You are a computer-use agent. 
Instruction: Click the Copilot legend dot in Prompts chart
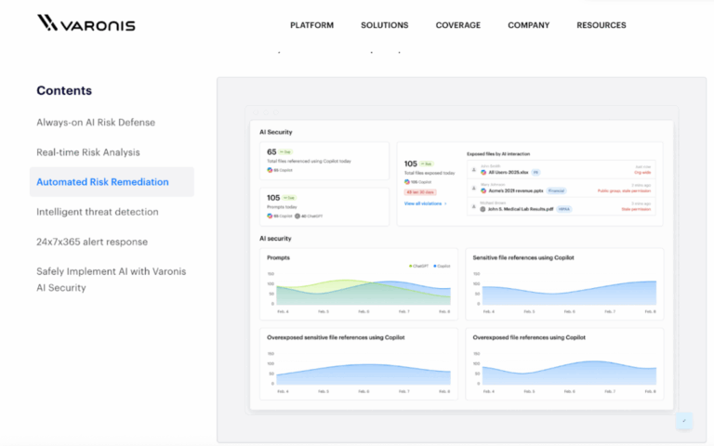[x=435, y=267]
